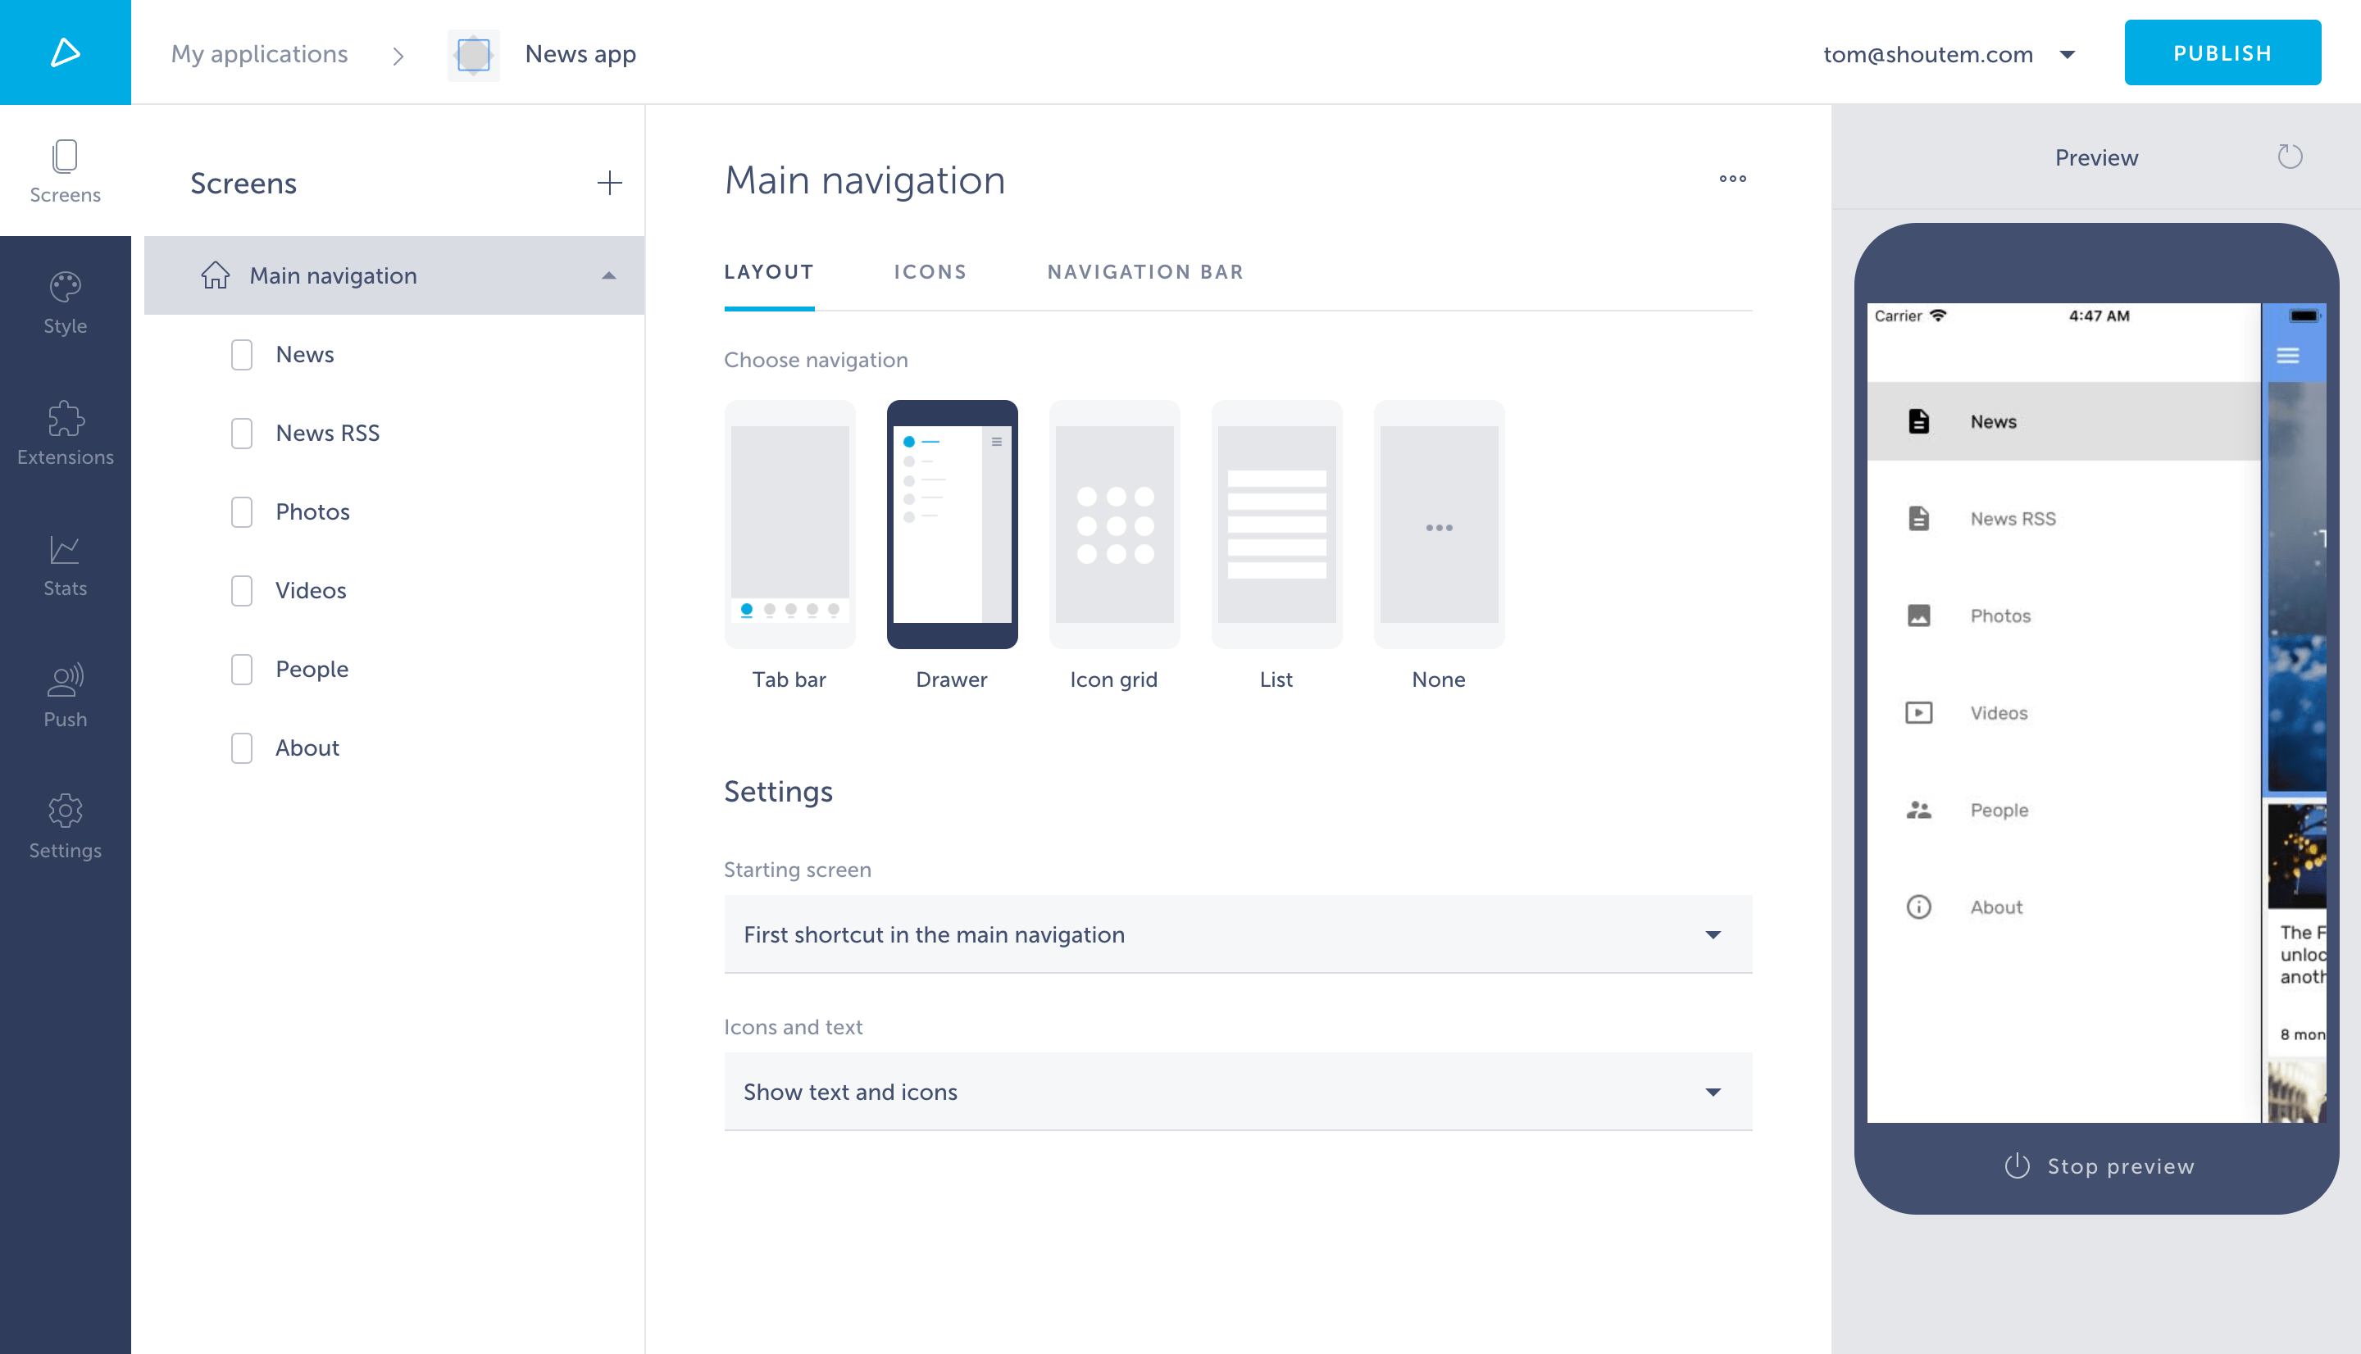
Task: Refresh the app Preview
Action: click(x=2290, y=157)
